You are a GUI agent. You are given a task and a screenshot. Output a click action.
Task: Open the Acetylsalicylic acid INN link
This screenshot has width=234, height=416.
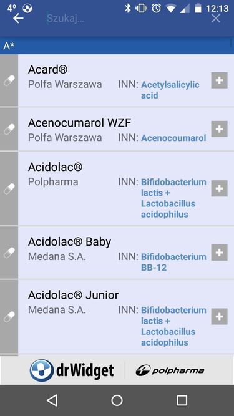pos(170,90)
